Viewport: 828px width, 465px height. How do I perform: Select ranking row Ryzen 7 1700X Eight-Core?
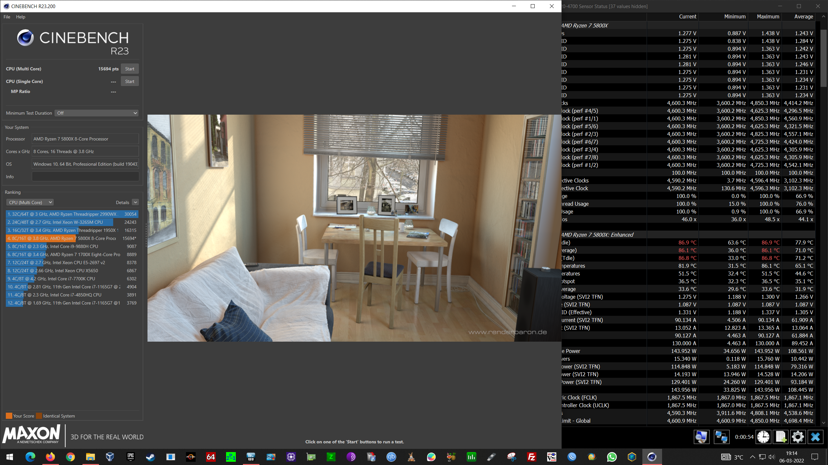72,254
